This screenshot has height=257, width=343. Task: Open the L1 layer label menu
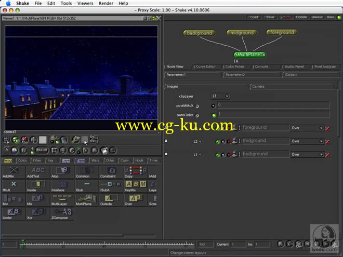(x=197, y=155)
